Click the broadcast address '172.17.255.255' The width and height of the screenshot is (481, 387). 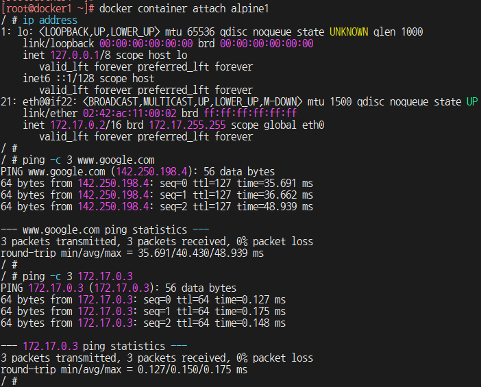click(188, 125)
